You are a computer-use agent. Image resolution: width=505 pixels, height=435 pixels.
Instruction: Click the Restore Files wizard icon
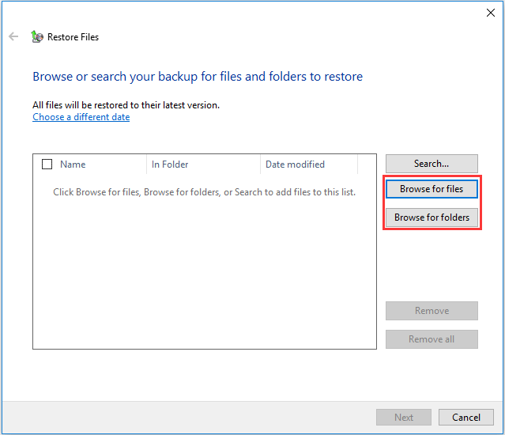tap(36, 36)
